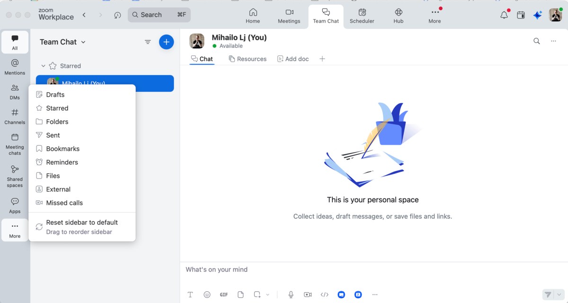
Task: Collapse the Starred section
Action: coord(43,66)
